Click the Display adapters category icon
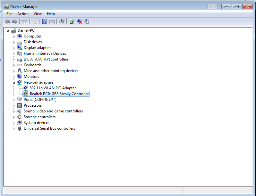Image resolution: width=256 pixels, height=196 pixels. [20, 48]
